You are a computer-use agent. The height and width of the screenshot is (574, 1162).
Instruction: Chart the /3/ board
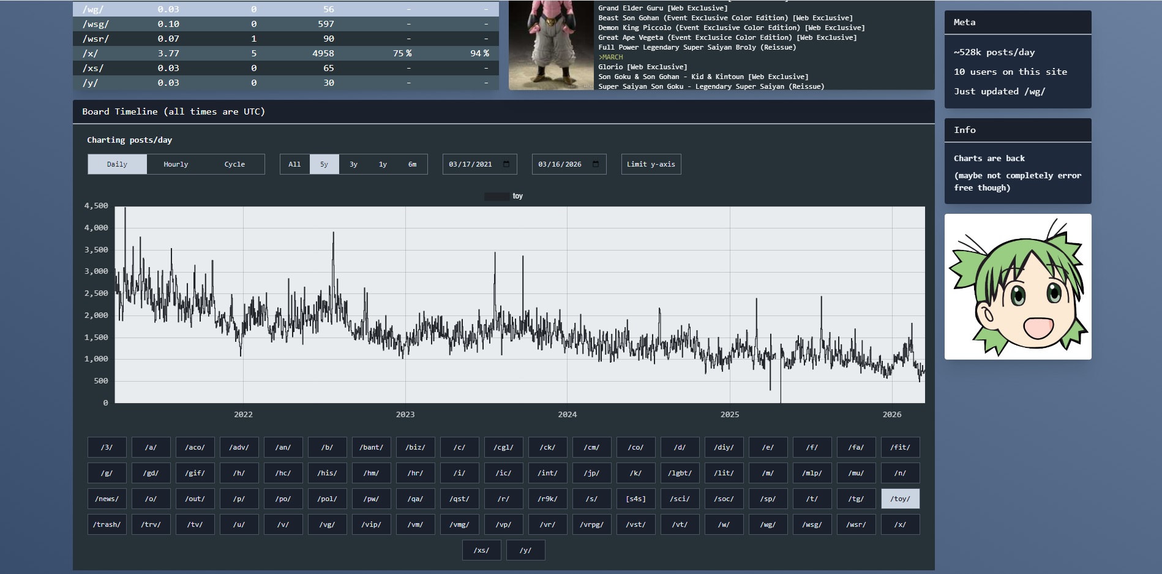click(107, 447)
